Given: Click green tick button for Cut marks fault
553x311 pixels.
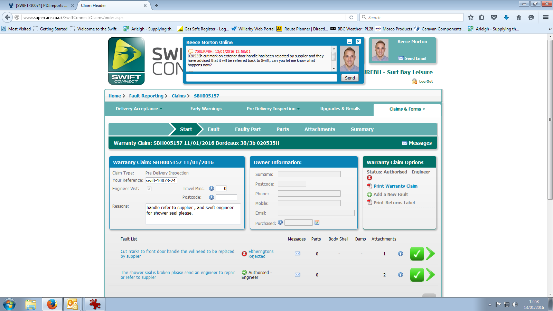Looking at the screenshot, I should pyautogui.click(x=417, y=254).
